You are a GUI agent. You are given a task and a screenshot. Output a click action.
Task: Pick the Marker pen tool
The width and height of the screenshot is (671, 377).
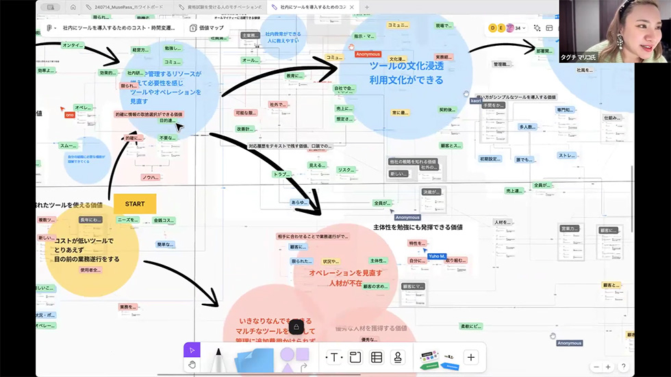[x=218, y=360]
